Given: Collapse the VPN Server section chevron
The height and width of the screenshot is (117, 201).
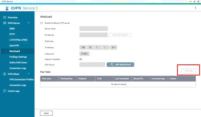Looking at the screenshot, I should [x=29, y=23].
